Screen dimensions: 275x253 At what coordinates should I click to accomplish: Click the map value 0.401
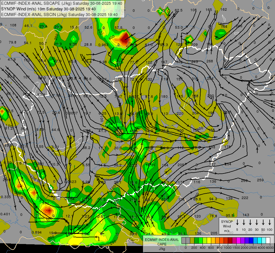(x=5, y=214)
